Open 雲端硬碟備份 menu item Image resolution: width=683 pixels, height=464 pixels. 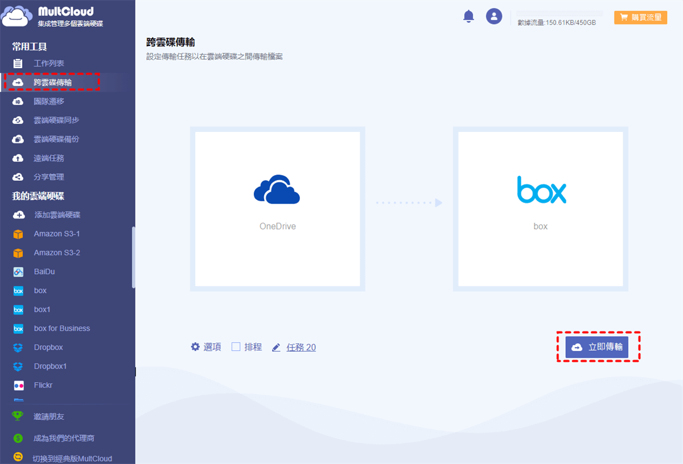pyautogui.click(x=56, y=139)
